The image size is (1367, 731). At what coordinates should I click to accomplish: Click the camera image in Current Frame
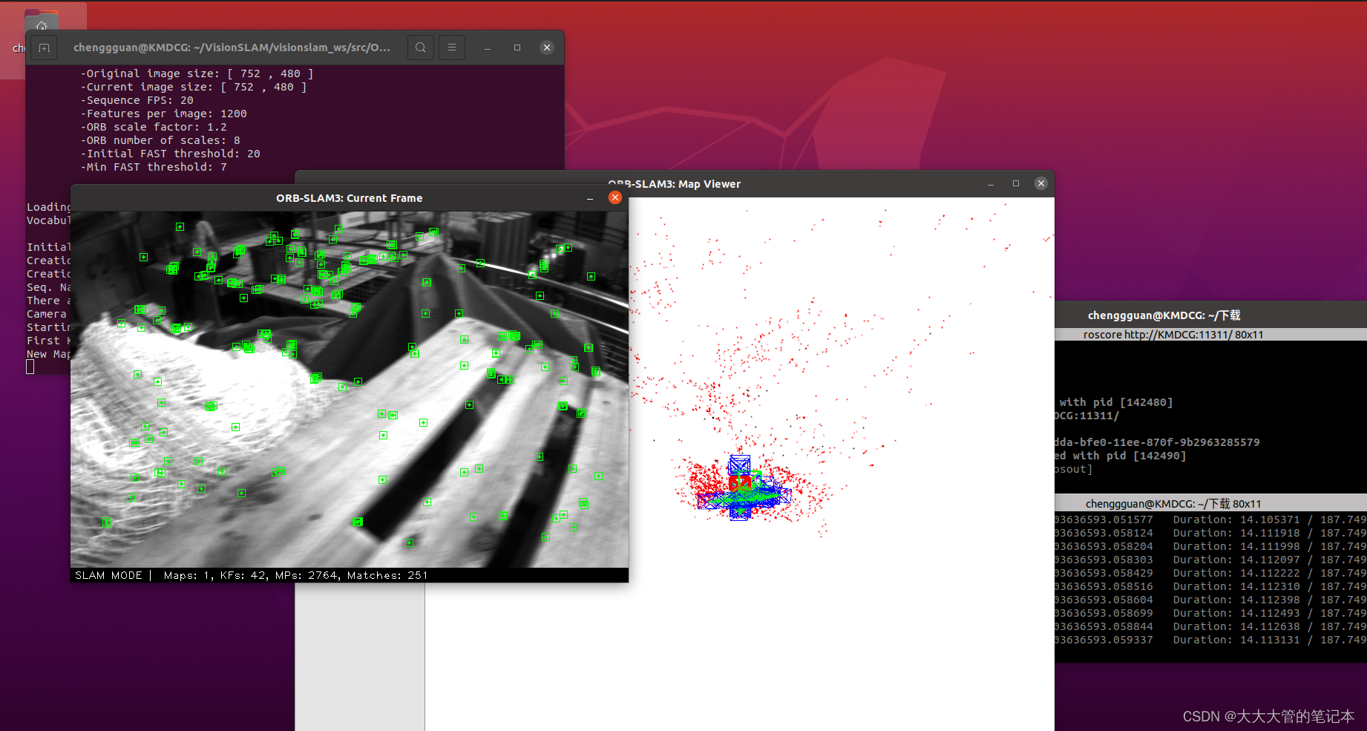pos(350,390)
